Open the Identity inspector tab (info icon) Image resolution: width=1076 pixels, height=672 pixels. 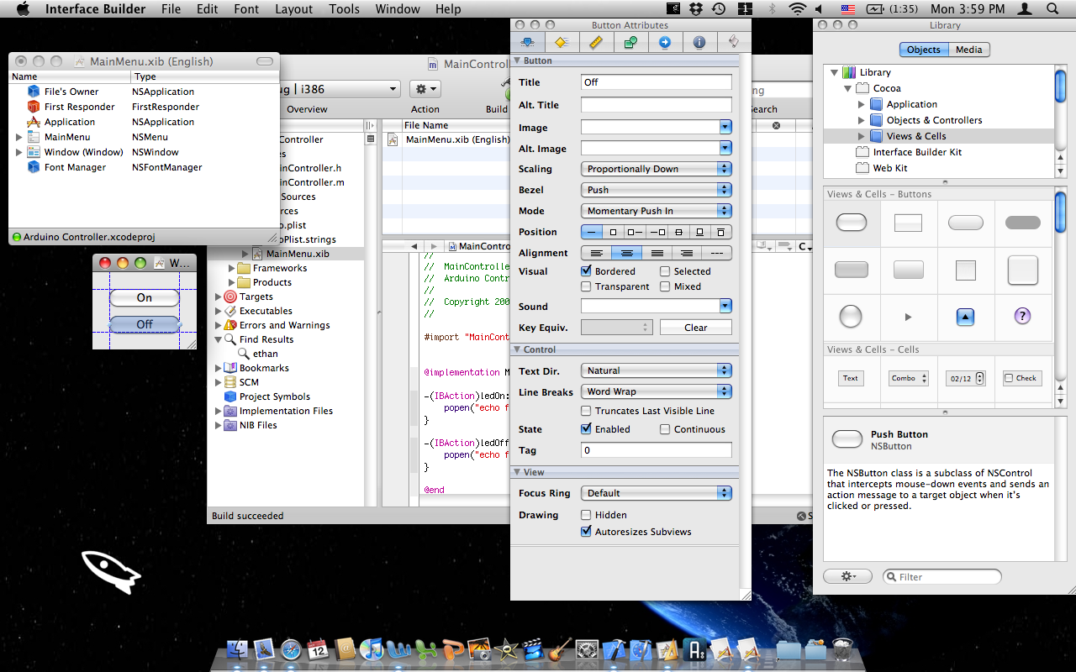tap(699, 42)
